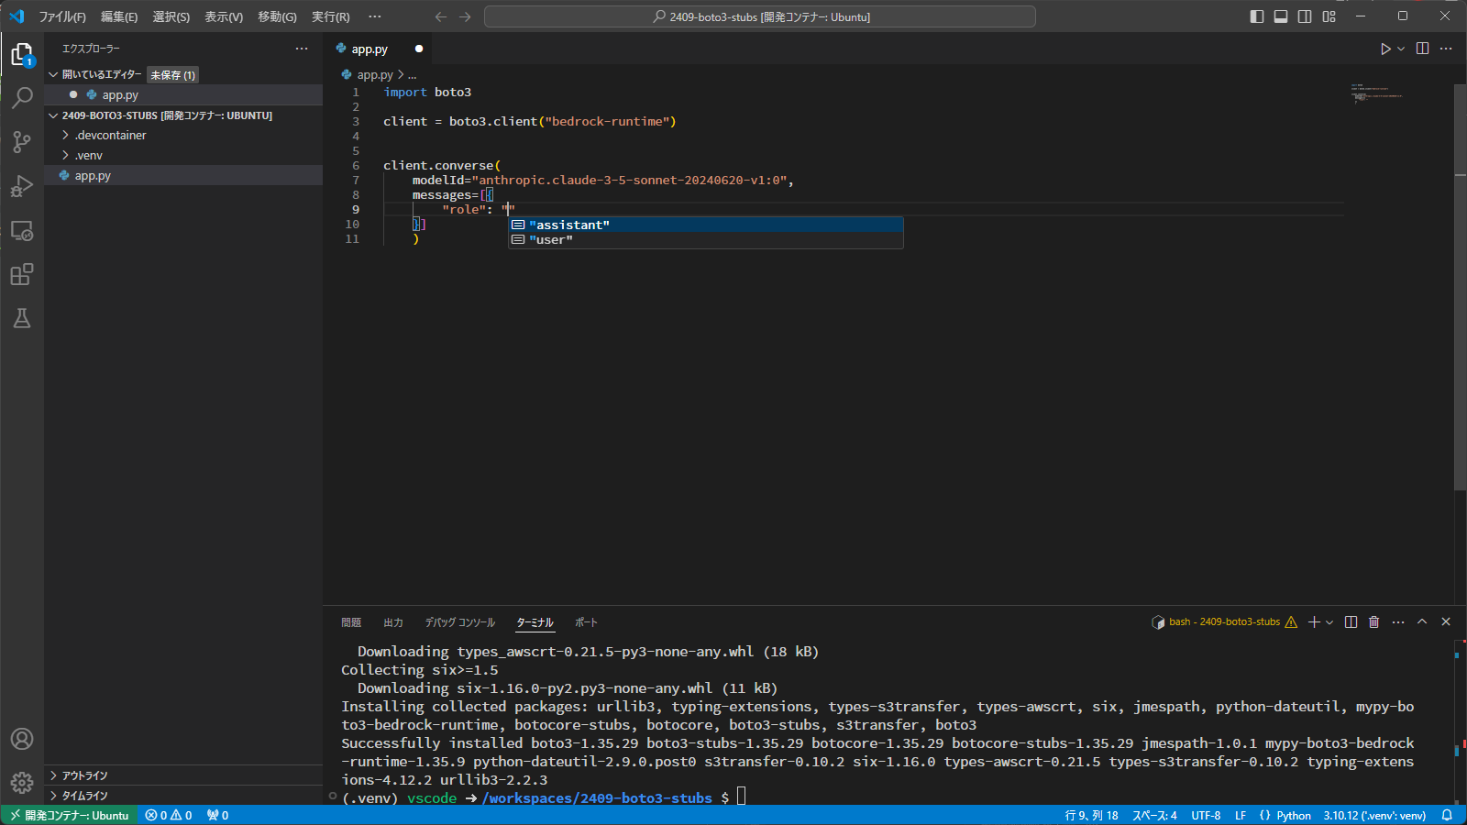The width and height of the screenshot is (1467, 825).
Task: Open the Run and Debug view
Action: click(x=22, y=185)
